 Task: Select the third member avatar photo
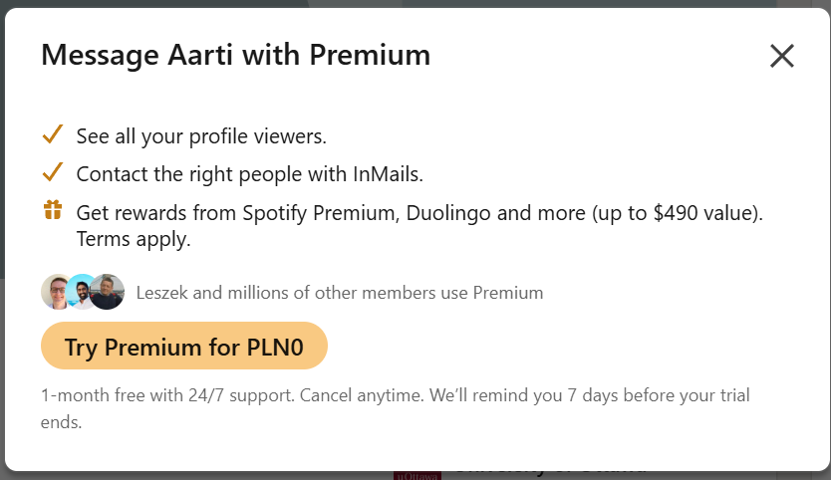pyautogui.click(x=108, y=292)
